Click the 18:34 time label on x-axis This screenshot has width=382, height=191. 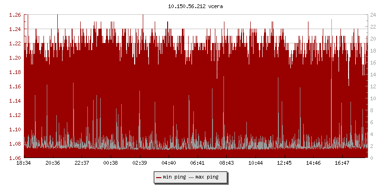coord(24,163)
